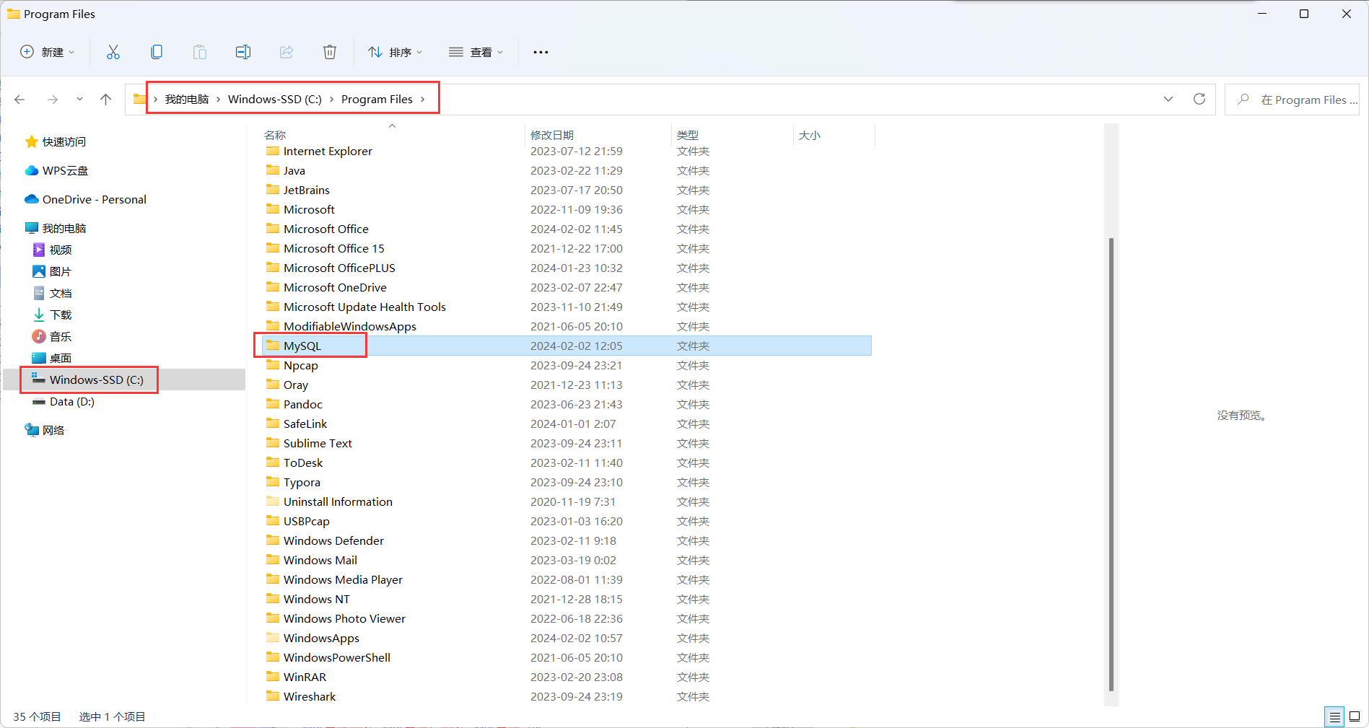
Task: Click the Cut scissors icon
Action: click(113, 52)
